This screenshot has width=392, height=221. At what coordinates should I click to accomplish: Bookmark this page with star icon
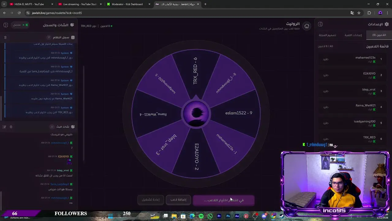click(x=359, y=13)
